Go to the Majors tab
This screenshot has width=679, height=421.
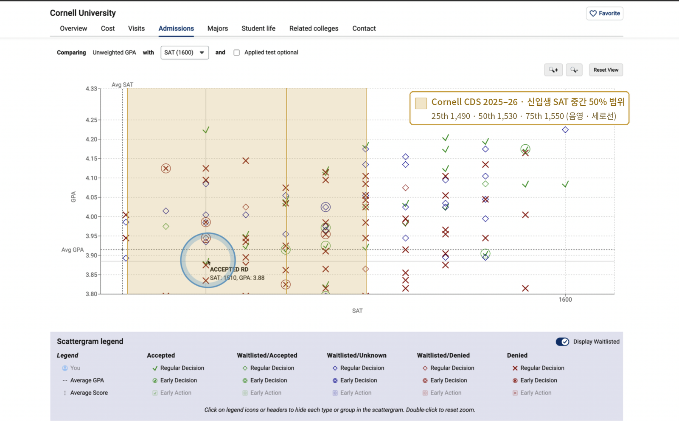pyautogui.click(x=218, y=28)
